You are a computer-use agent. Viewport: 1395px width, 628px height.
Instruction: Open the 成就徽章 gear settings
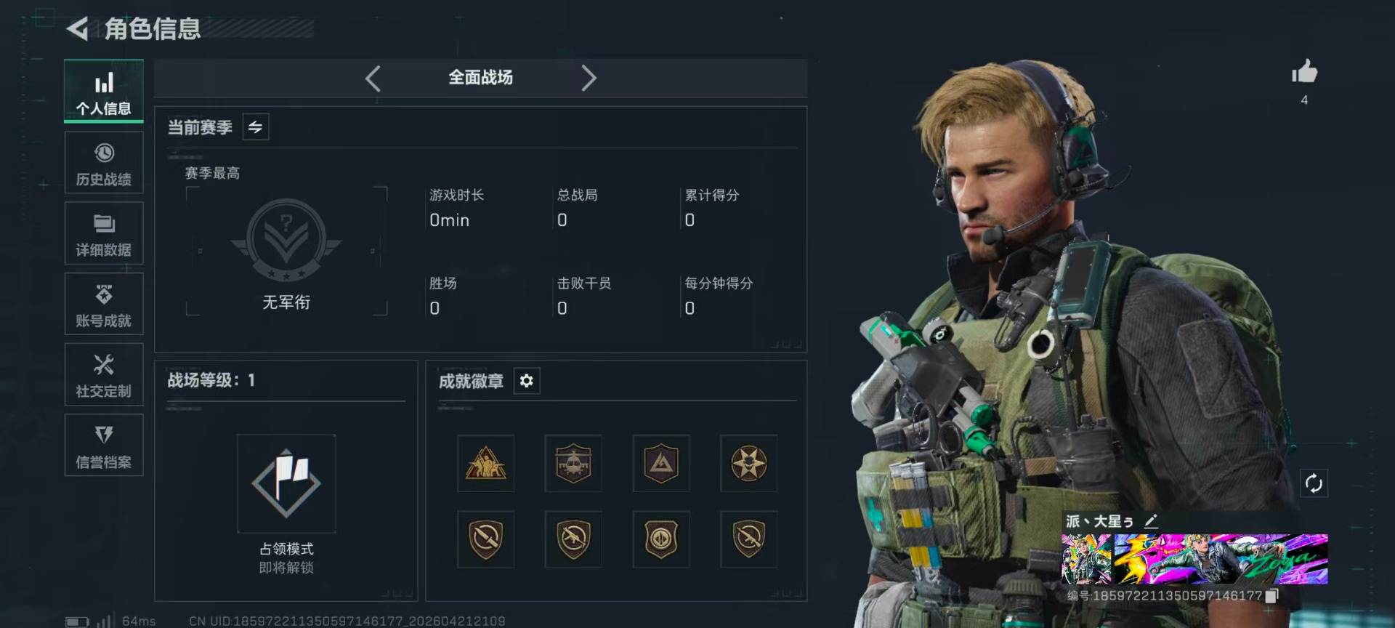tap(527, 381)
